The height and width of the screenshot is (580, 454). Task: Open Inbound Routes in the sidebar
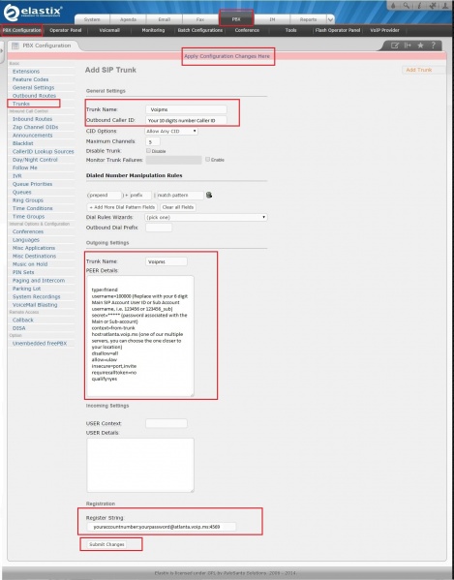click(x=32, y=119)
